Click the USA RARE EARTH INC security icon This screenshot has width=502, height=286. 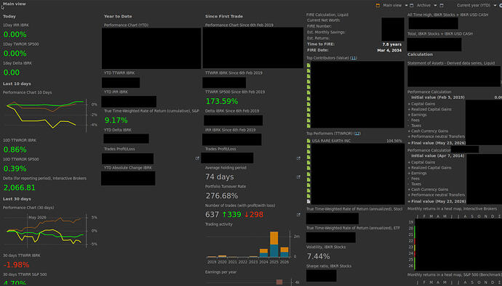coord(308,141)
